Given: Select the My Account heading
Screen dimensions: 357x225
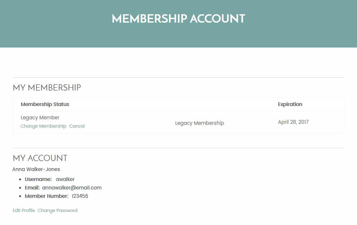Looking at the screenshot, I should point(40,158).
